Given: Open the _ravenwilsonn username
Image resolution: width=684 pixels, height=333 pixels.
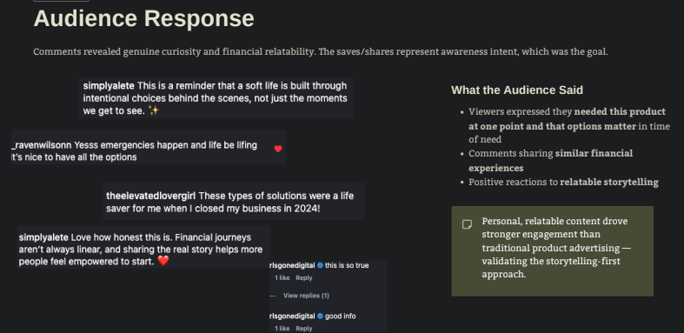Looking at the screenshot, I should (42, 145).
